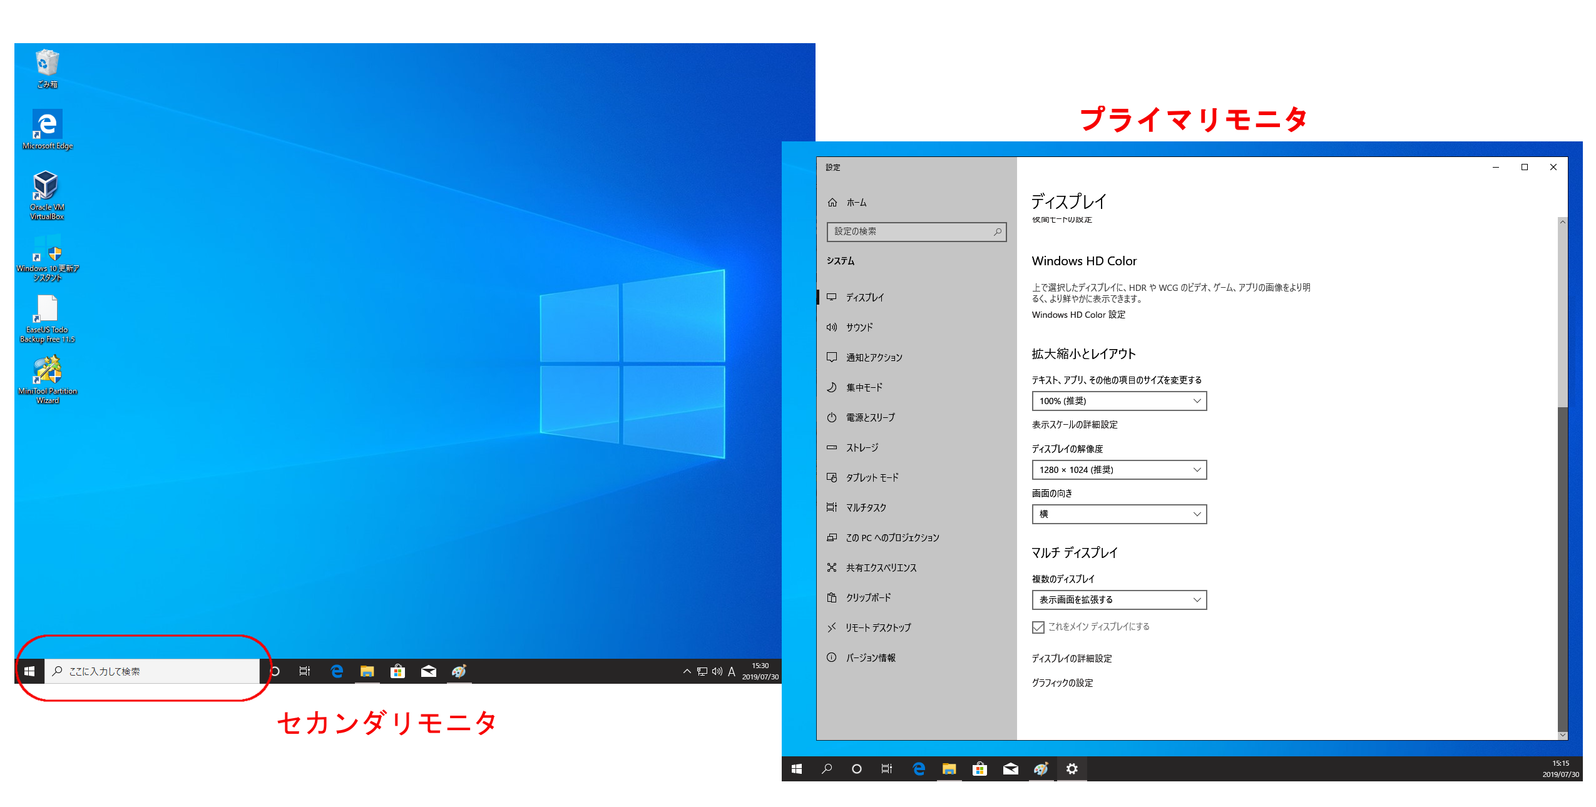Click the Settings gear on primary taskbar

1072,769
